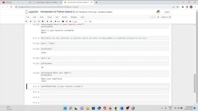Click the notebook vertical scrollbar thumb
The height and width of the screenshot is (111, 198).
tap(195, 83)
